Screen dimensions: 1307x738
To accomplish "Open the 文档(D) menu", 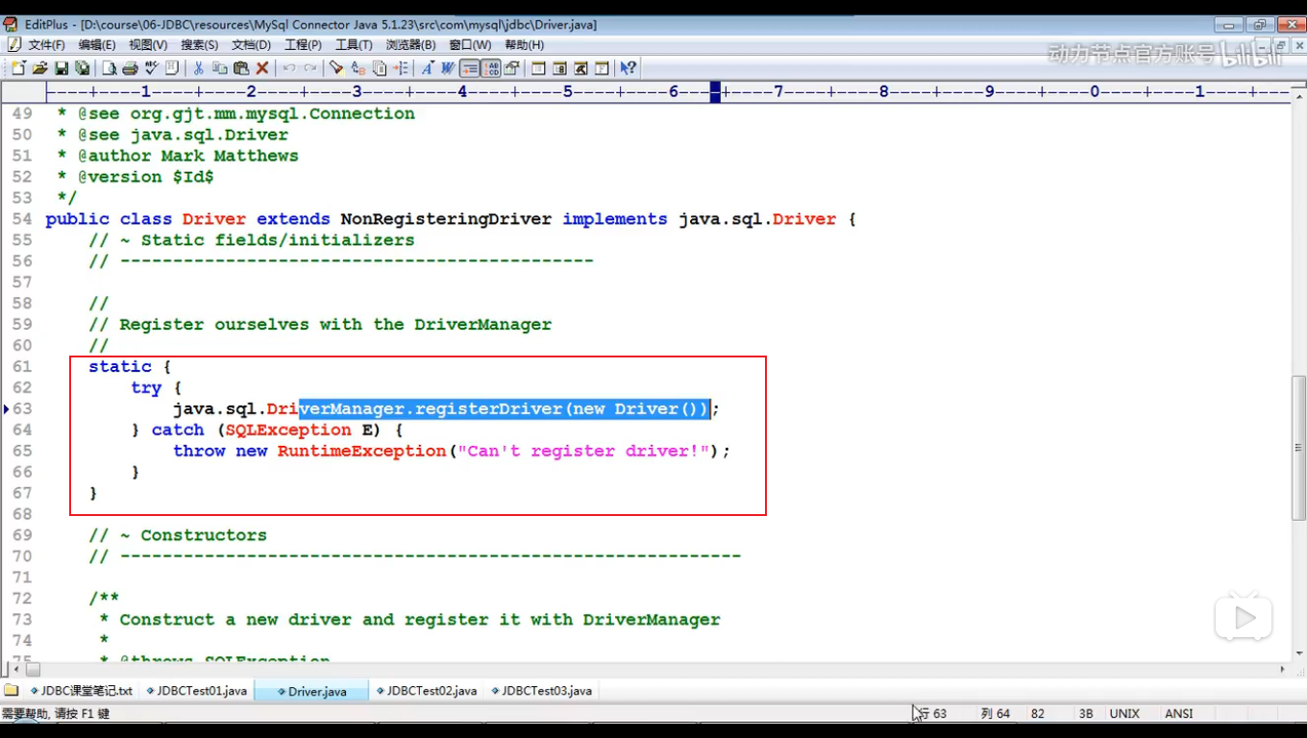I will [x=252, y=45].
